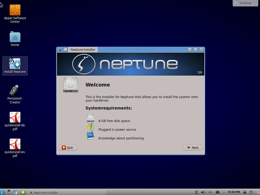
Task: Expand hidden tray icons with the up arrow
Action: pyautogui.click(x=224, y=192)
